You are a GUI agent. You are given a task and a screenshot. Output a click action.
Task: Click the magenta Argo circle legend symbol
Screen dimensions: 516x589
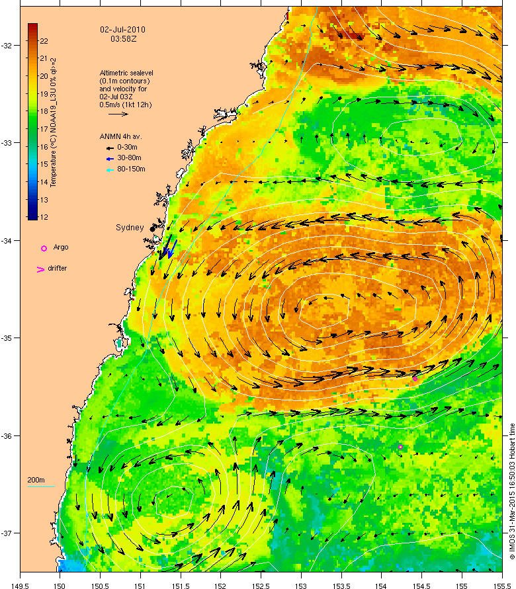44,248
